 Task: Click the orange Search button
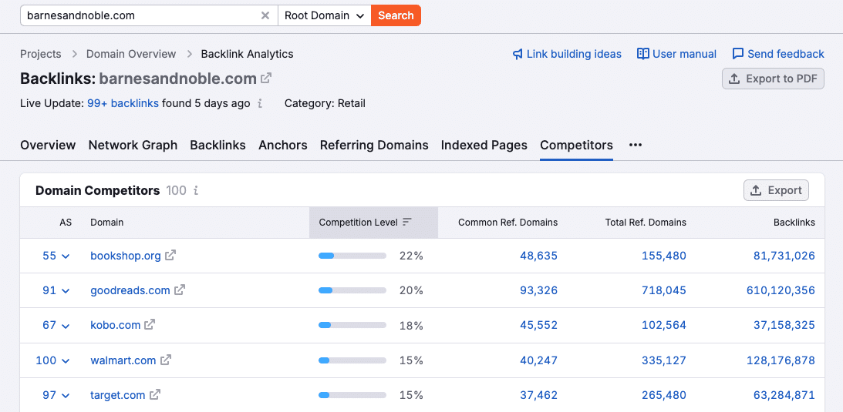tap(396, 15)
